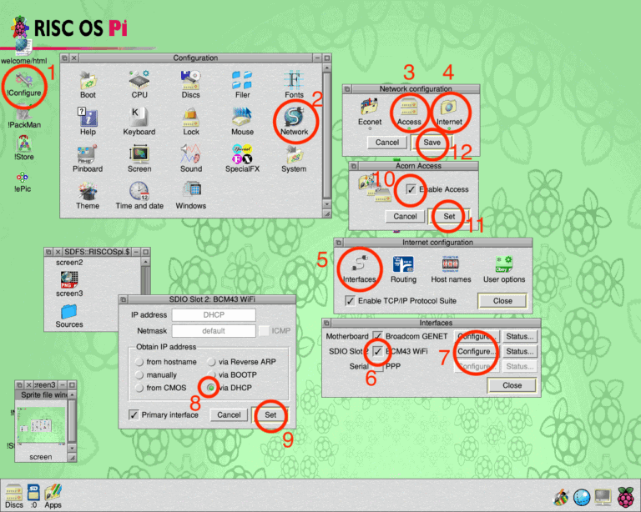
Task: Click Cancel in Network configuration
Action: 386,142
